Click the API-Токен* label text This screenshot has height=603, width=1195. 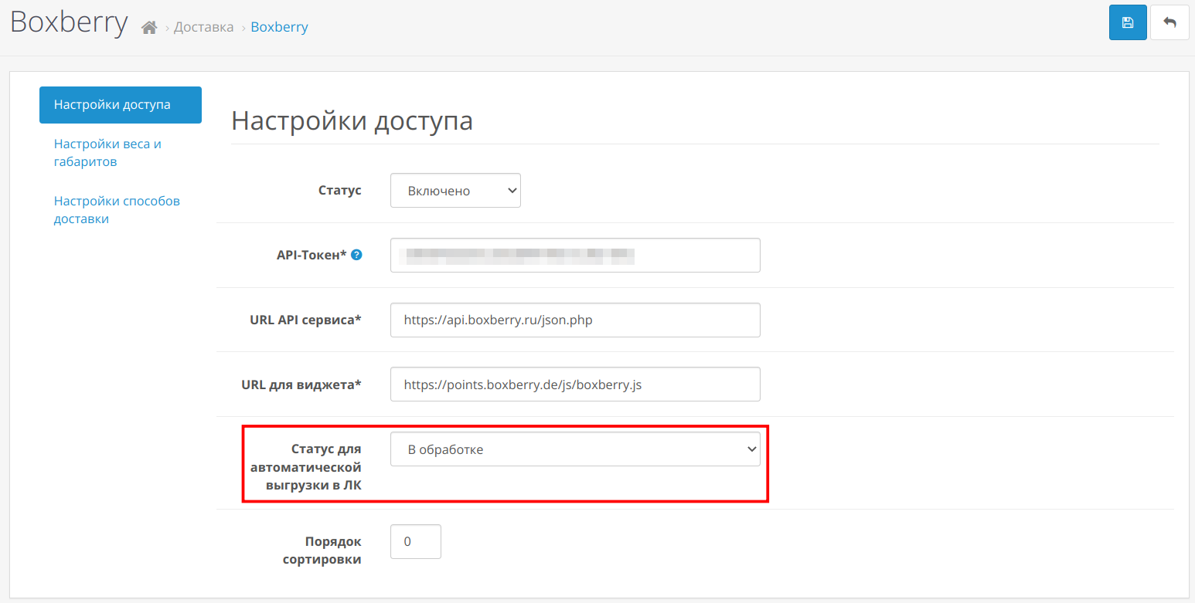coord(312,255)
